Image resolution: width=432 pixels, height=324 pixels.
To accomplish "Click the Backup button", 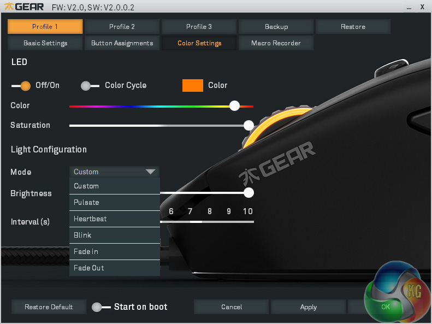I will point(276,26).
